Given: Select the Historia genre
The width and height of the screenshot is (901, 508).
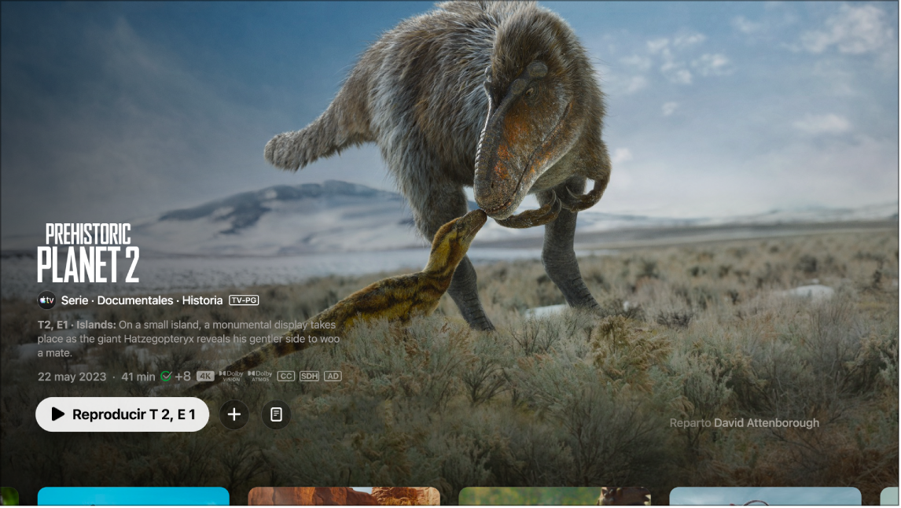Looking at the screenshot, I should [x=203, y=300].
